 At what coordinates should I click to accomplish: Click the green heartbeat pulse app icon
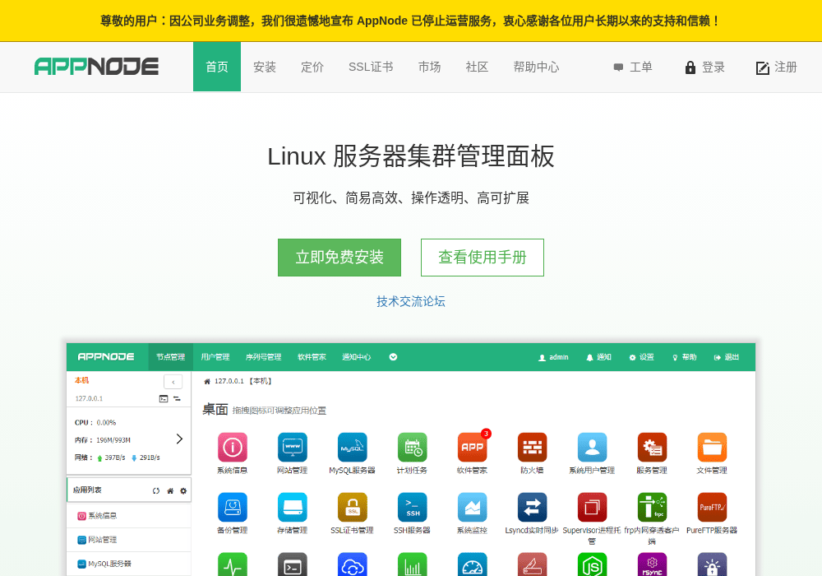(233, 564)
